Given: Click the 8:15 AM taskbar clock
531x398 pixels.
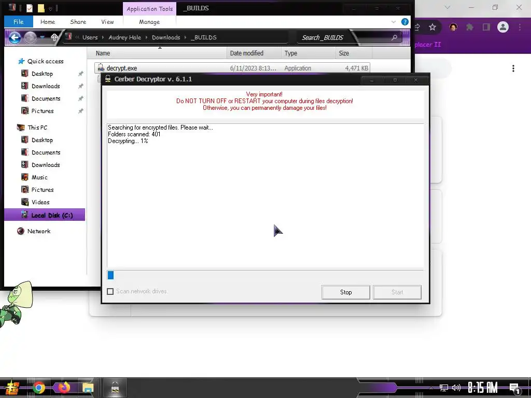Looking at the screenshot, I should 483,388.
